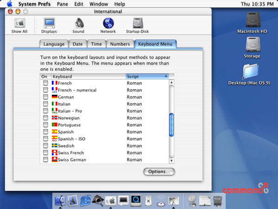
Task: Open the Sound preference pane
Action: click(78, 26)
